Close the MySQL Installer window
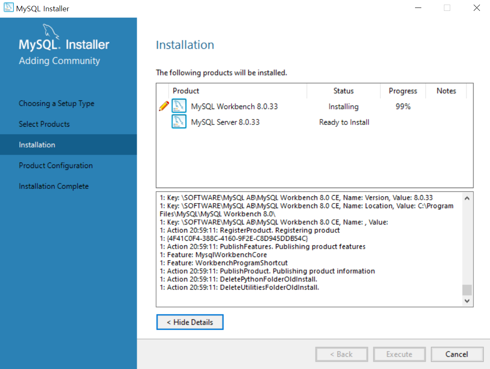The height and width of the screenshot is (369, 490). (x=477, y=8)
